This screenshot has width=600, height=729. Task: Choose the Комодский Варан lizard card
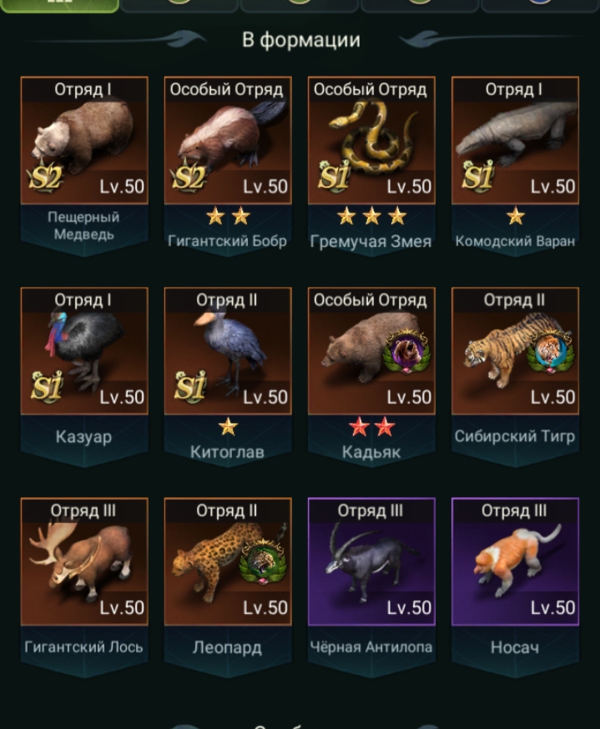[516, 140]
